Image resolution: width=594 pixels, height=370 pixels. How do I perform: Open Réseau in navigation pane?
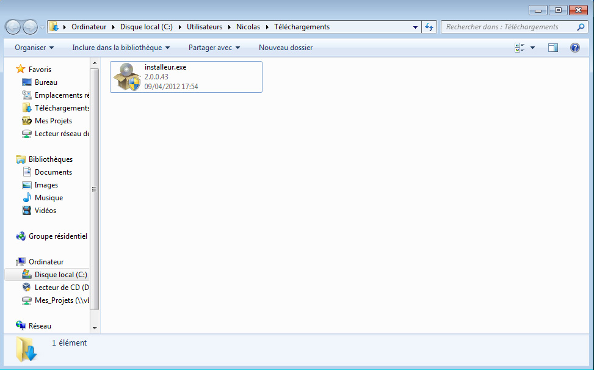click(40, 325)
